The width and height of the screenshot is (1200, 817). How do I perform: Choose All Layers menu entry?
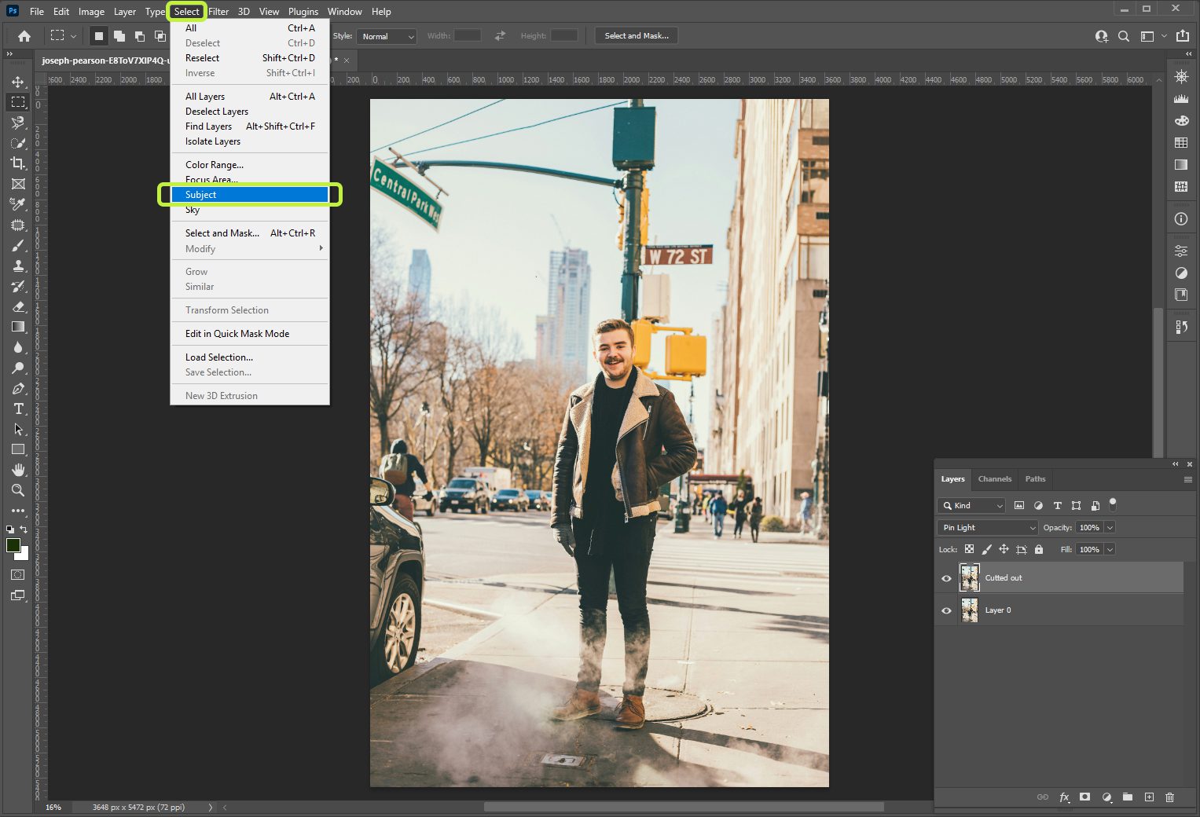click(x=250, y=96)
